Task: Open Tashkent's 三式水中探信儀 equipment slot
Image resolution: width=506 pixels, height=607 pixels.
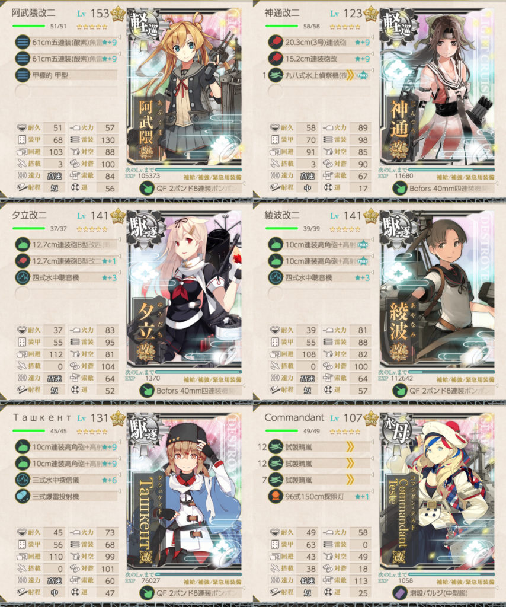Action: [66, 480]
